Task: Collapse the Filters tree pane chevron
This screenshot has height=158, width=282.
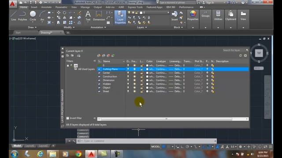Action: point(95,61)
